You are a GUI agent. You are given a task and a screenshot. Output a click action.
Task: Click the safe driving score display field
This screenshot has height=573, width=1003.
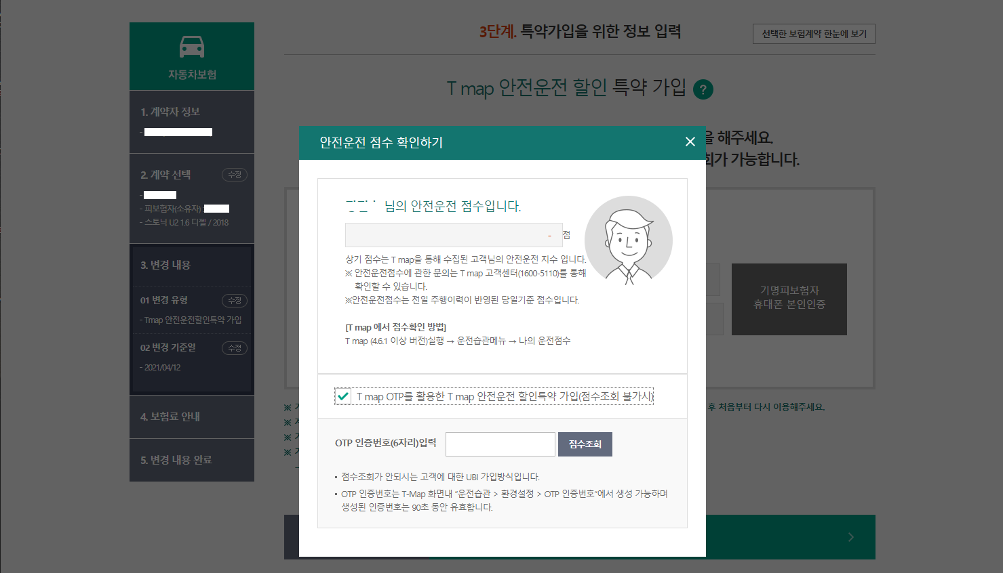[x=454, y=235]
